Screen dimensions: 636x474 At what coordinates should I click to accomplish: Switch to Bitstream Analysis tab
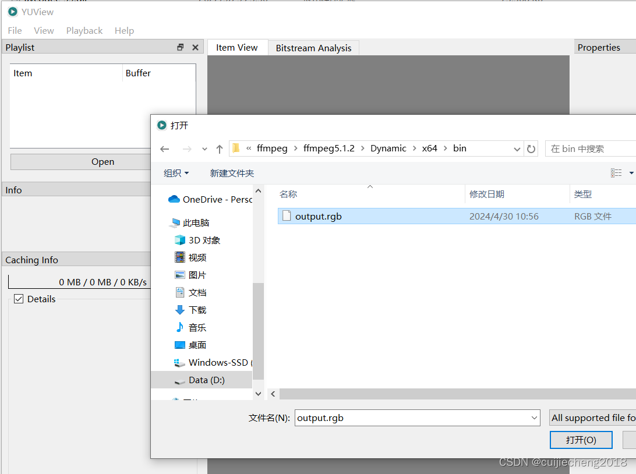point(313,48)
